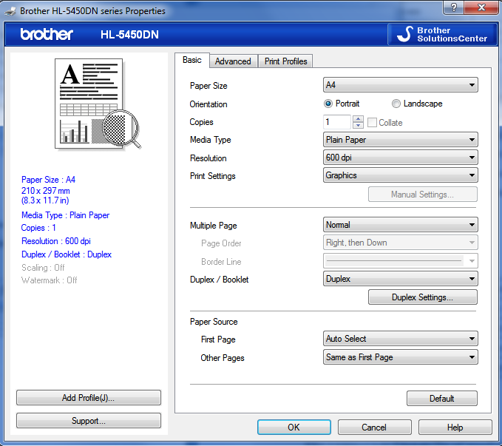
Task: Close the Properties dialog with the X
Action: click(x=481, y=7)
